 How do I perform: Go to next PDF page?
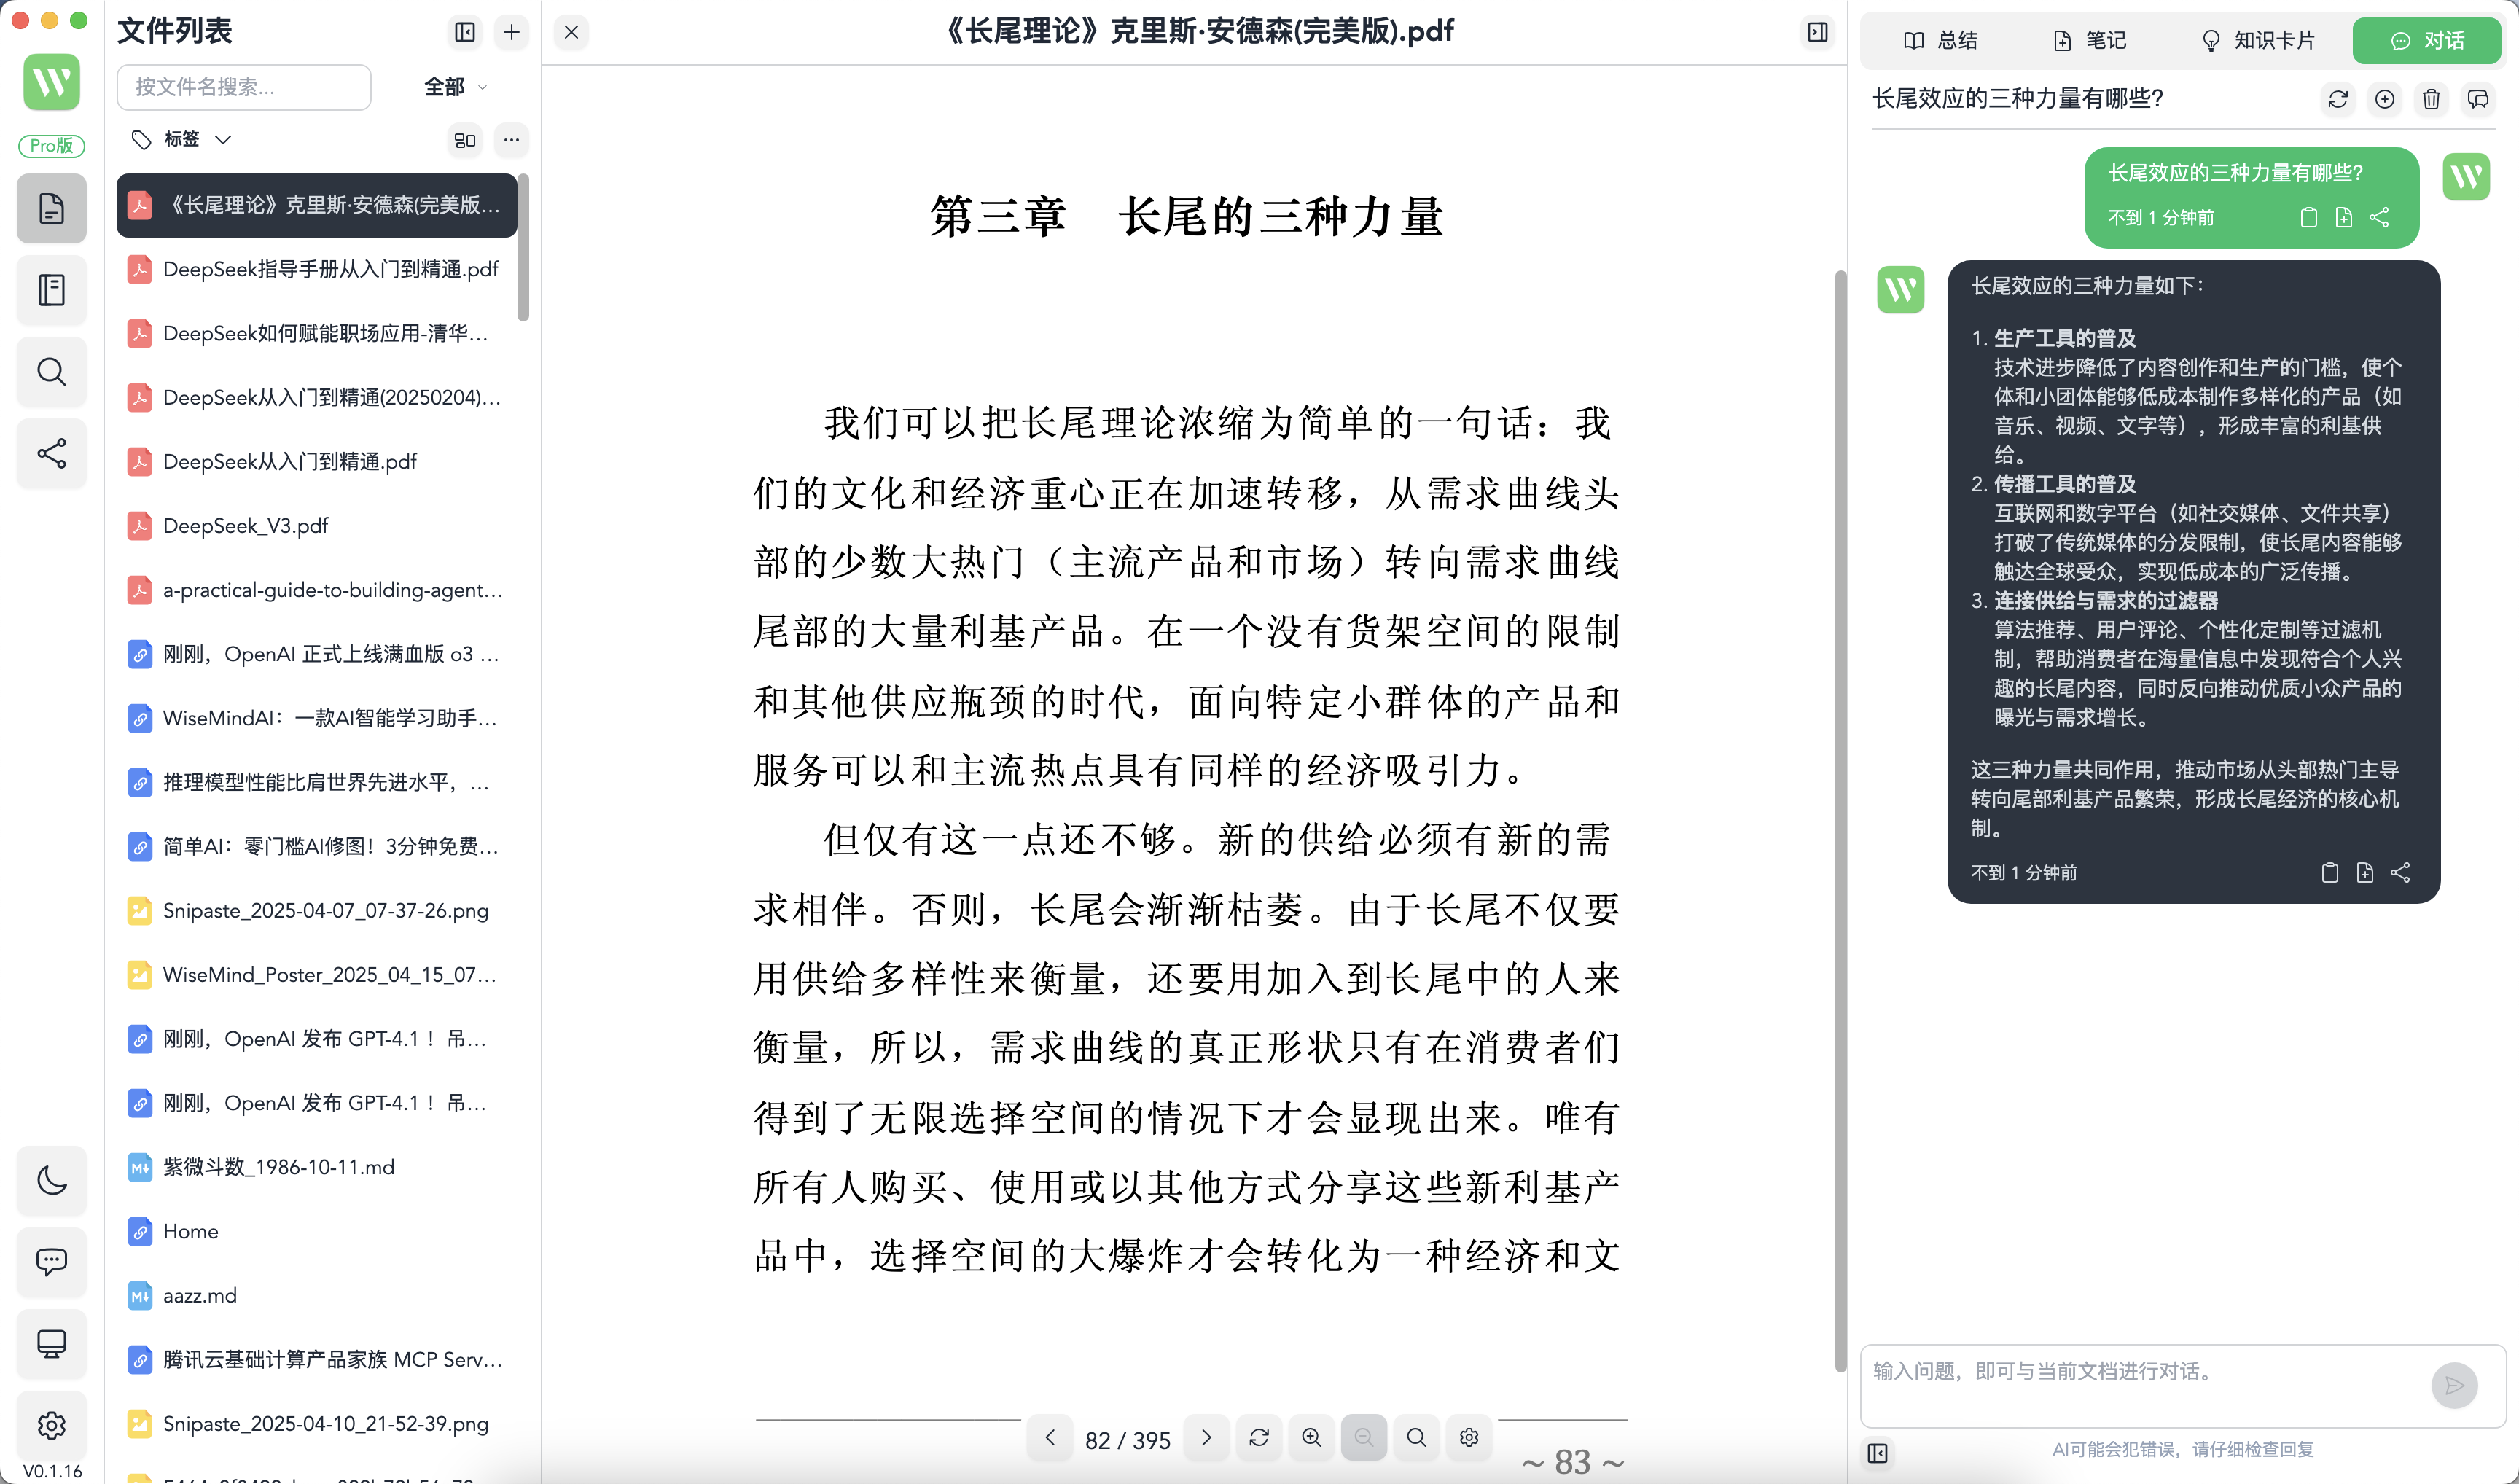tap(1206, 1437)
